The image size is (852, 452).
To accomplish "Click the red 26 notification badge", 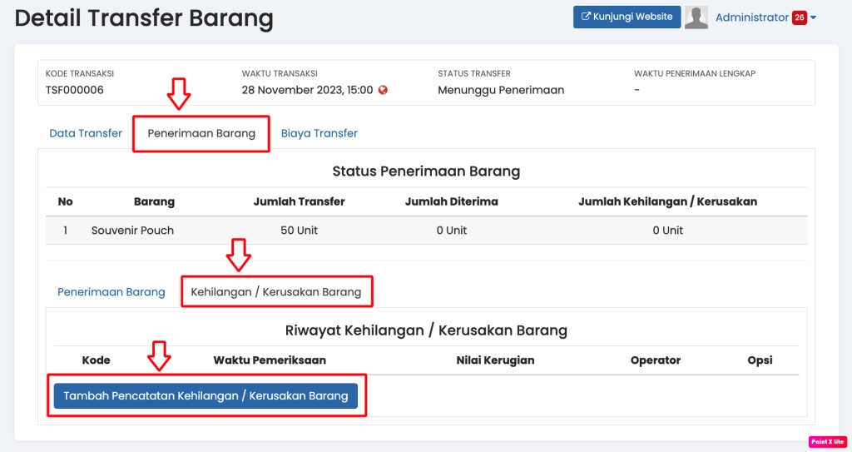I will [799, 17].
